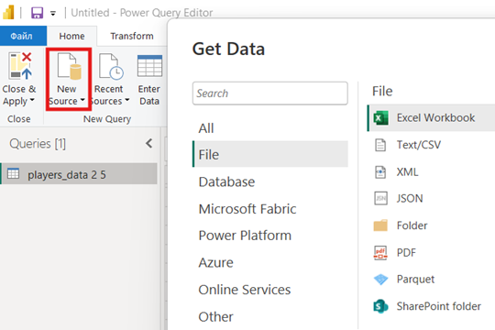Click the table icon beside players_data 2 5

(13, 173)
